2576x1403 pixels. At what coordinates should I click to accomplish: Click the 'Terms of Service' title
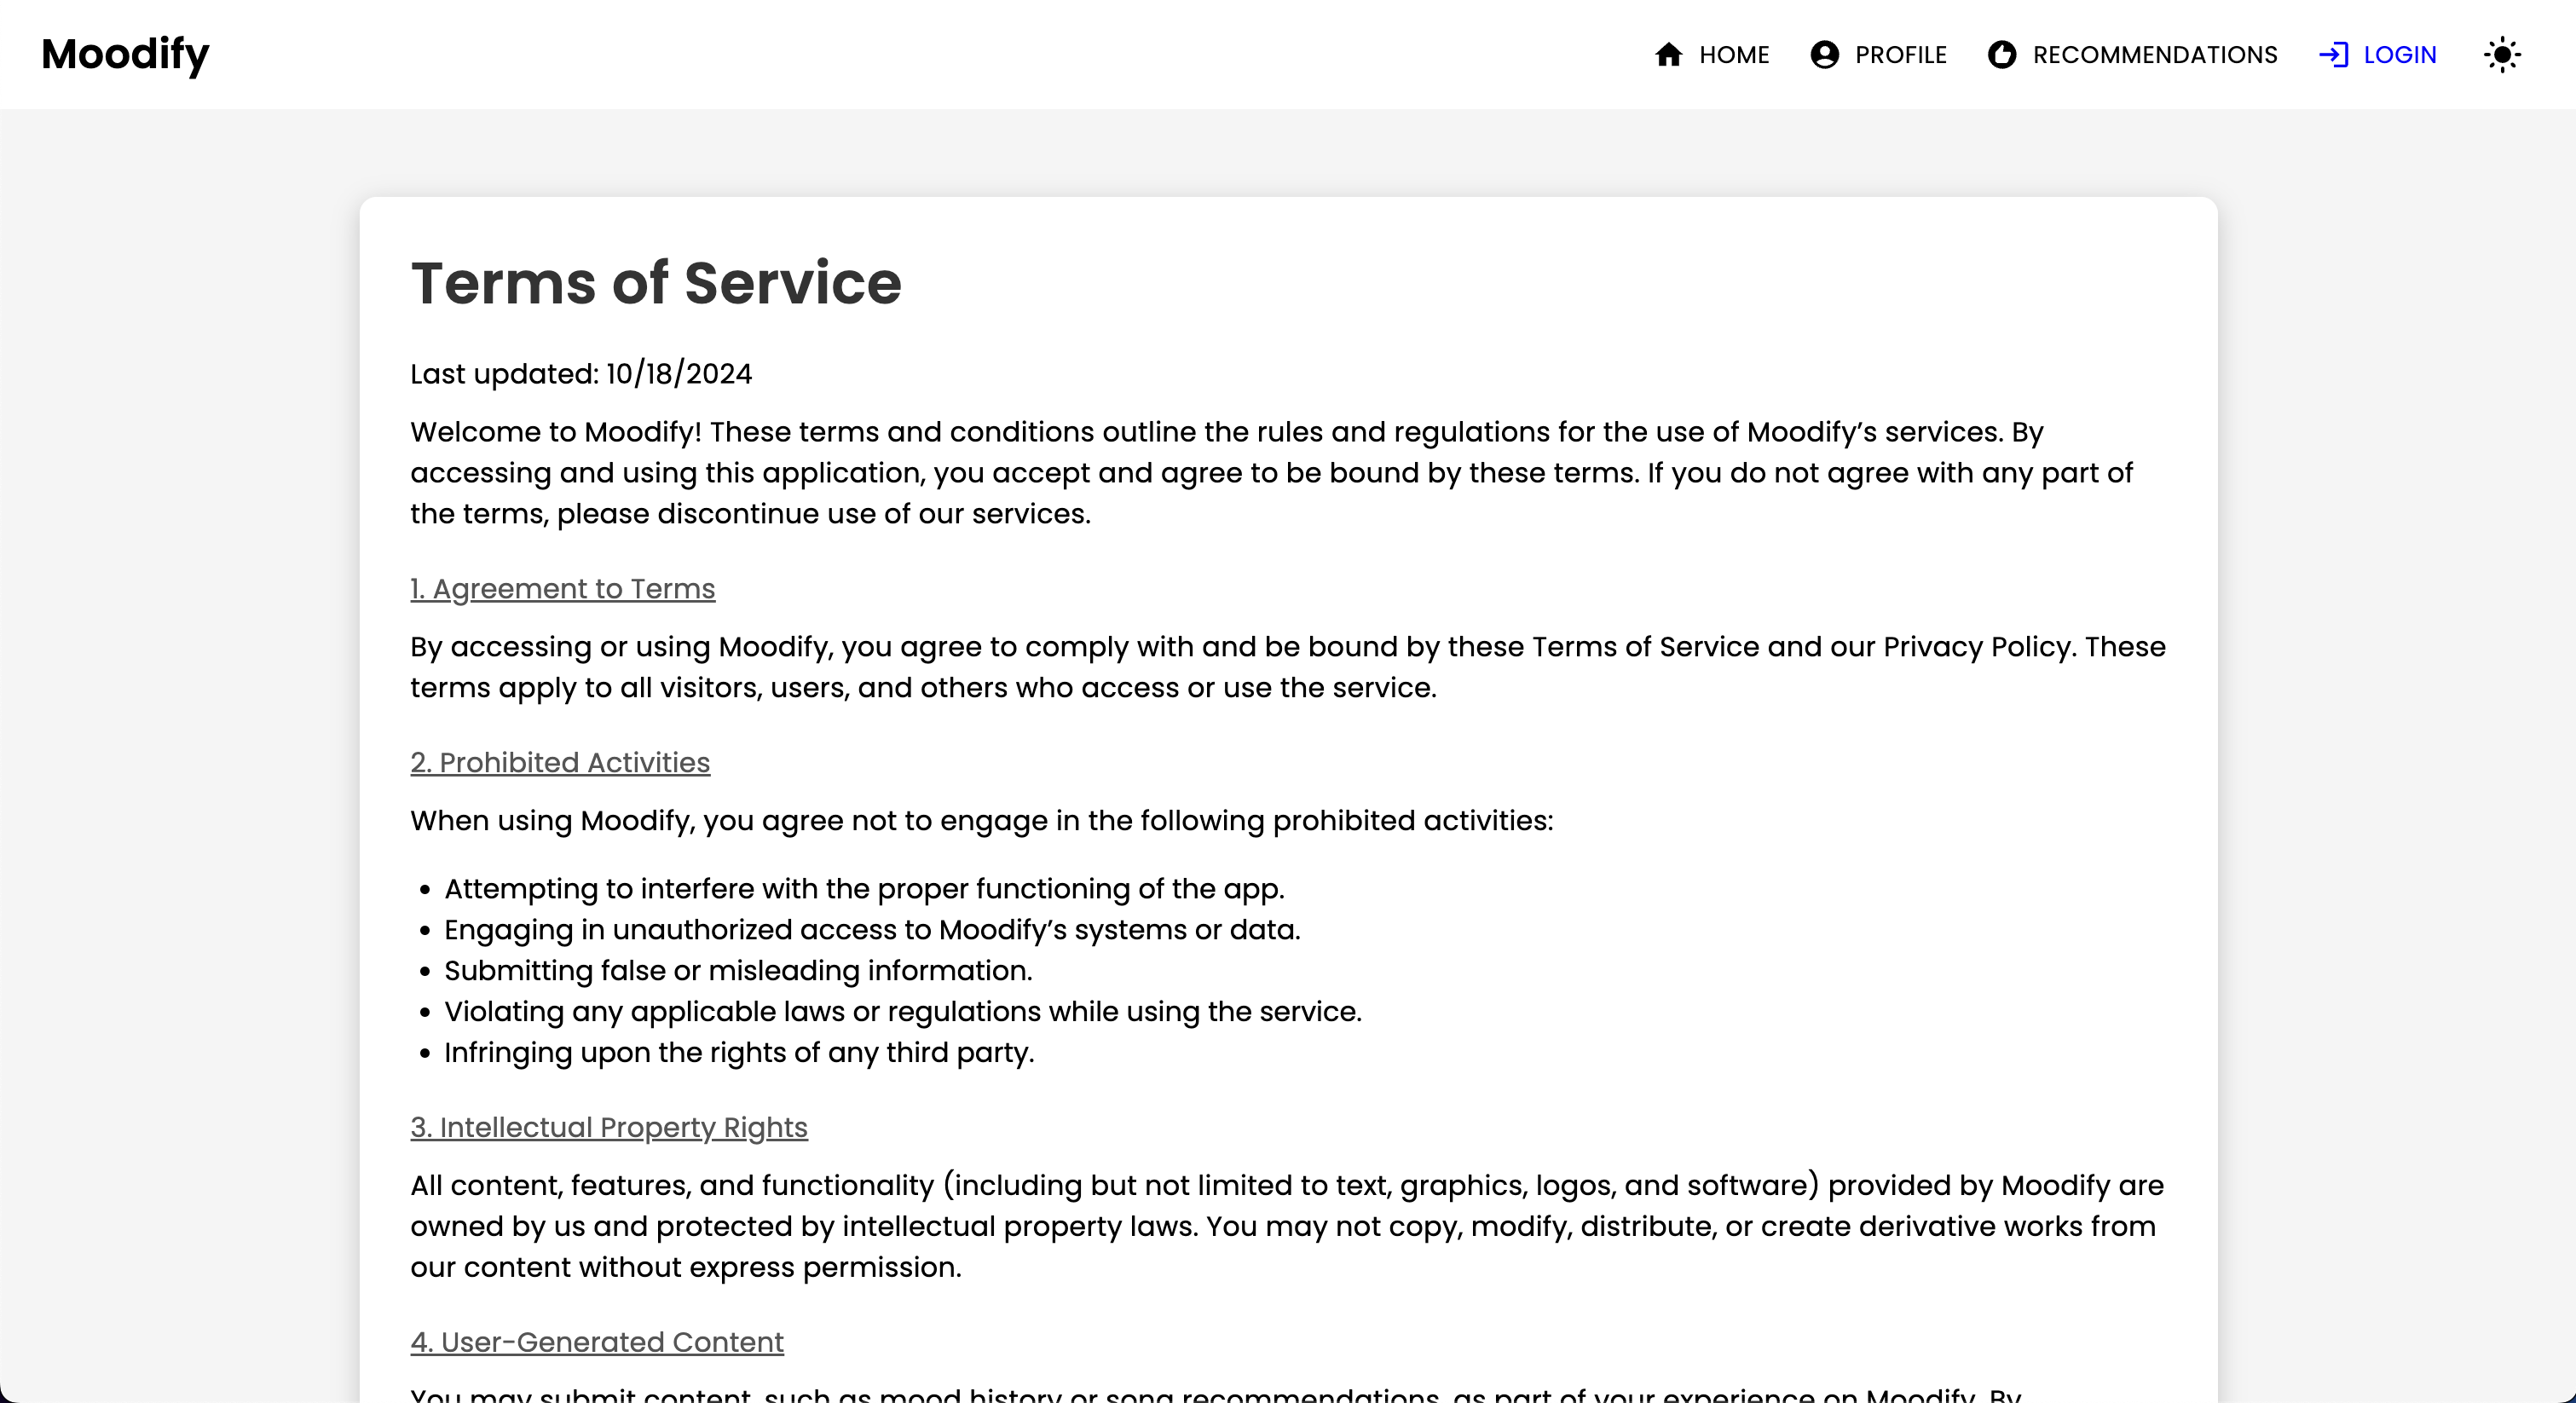[x=656, y=283]
